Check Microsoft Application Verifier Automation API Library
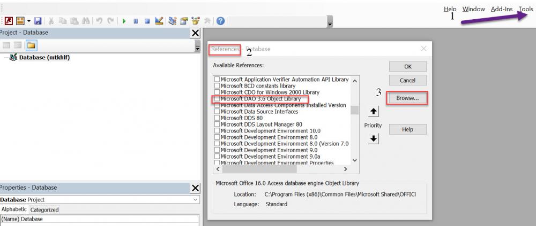Image resolution: width=536 pixels, height=226 pixels. click(x=217, y=80)
